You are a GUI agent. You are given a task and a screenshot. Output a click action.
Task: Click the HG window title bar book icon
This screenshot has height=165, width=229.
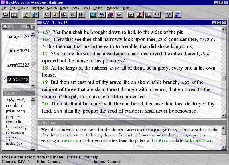tap(5, 27)
